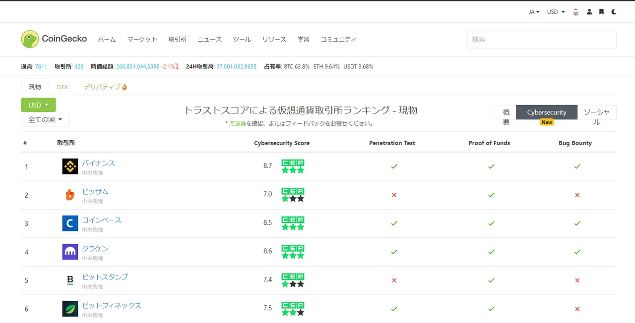Open the 全ての国 country filter

[x=45, y=119]
